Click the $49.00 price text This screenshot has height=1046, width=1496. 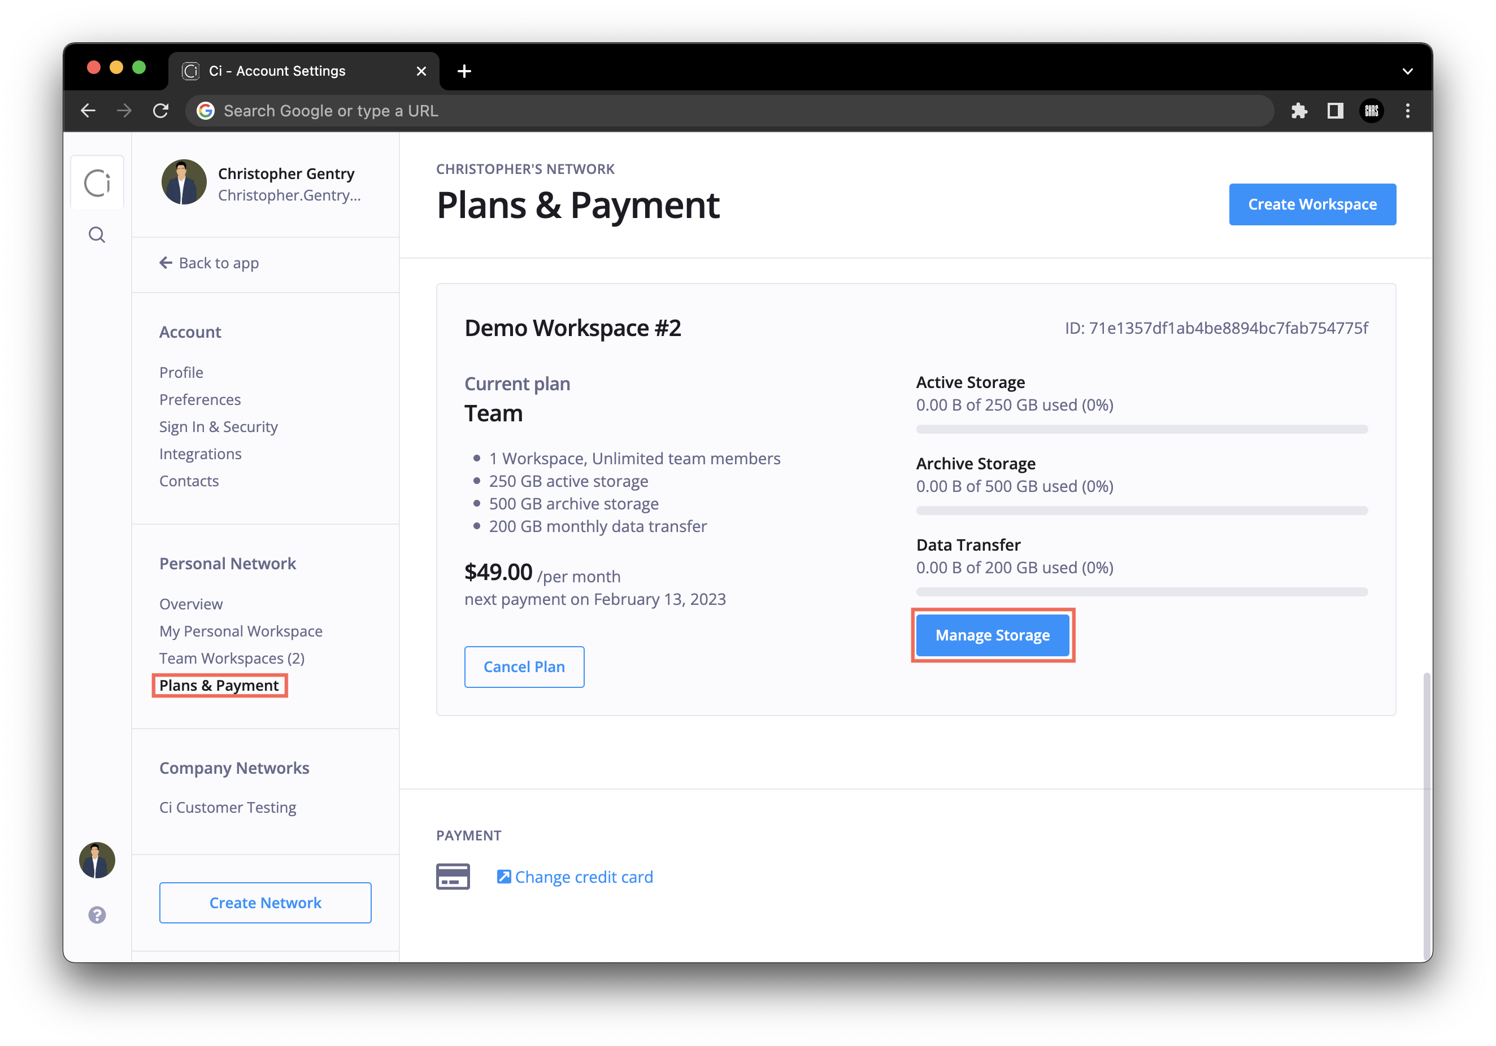point(498,572)
